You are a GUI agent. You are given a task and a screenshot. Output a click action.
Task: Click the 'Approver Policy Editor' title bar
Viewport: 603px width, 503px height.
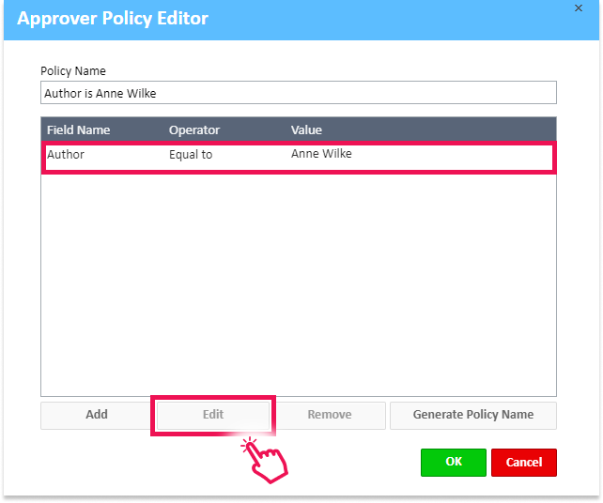(x=282, y=19)
